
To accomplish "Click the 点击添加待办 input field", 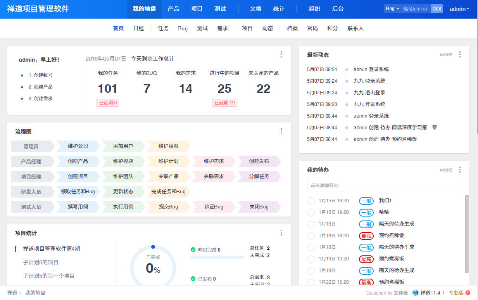I will (x=384, y=186).
